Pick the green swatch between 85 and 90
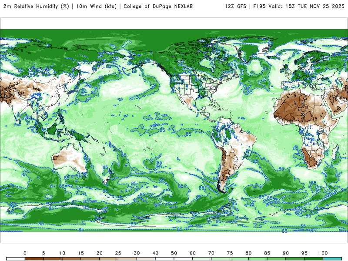This screenshot has height=261, width=348. coord(277,259)
